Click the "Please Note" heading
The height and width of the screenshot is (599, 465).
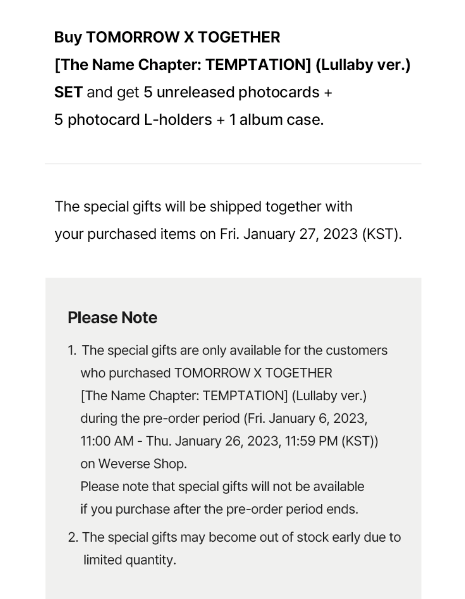(112, 318)
